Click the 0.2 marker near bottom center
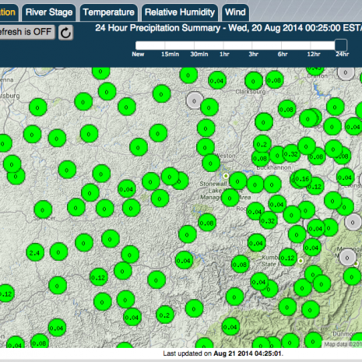Screen dimensions: 362x362 point(165,315)
